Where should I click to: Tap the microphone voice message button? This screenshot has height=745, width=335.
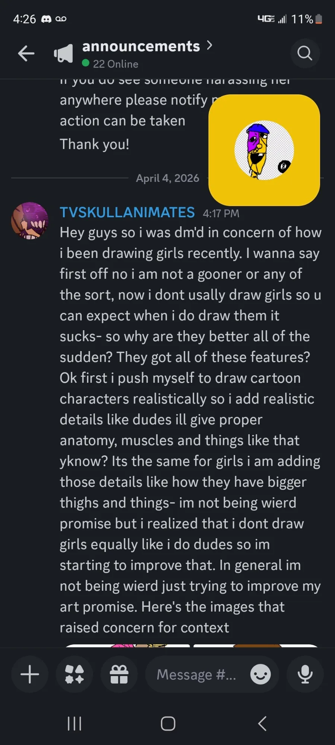point(305,674)
